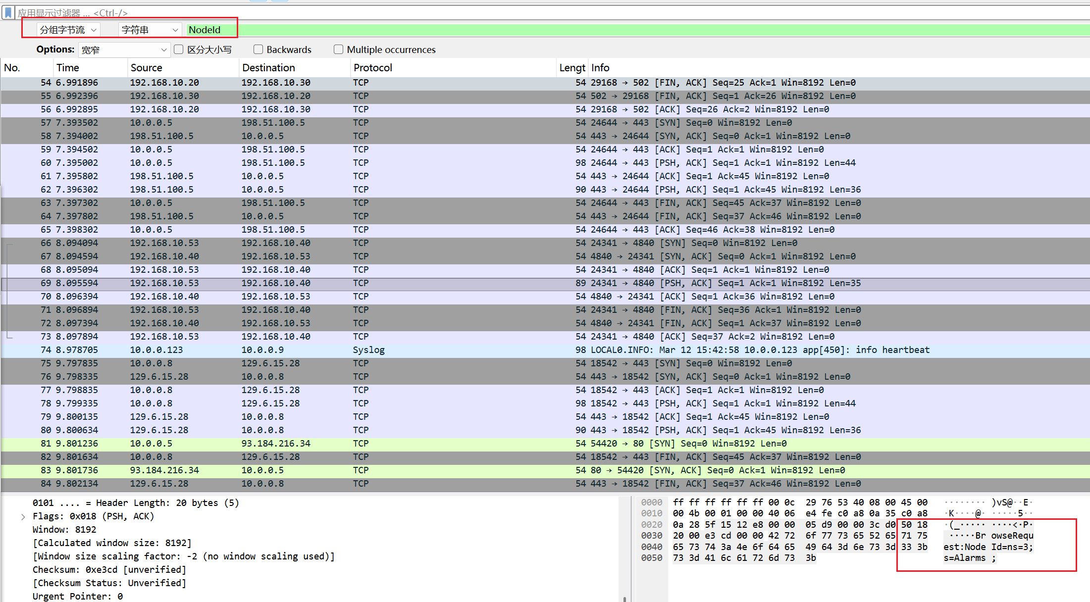This screenshot has height=602, width=1090.
Task: Sort by the Protocol column header
Action: (x=372, y=68)
